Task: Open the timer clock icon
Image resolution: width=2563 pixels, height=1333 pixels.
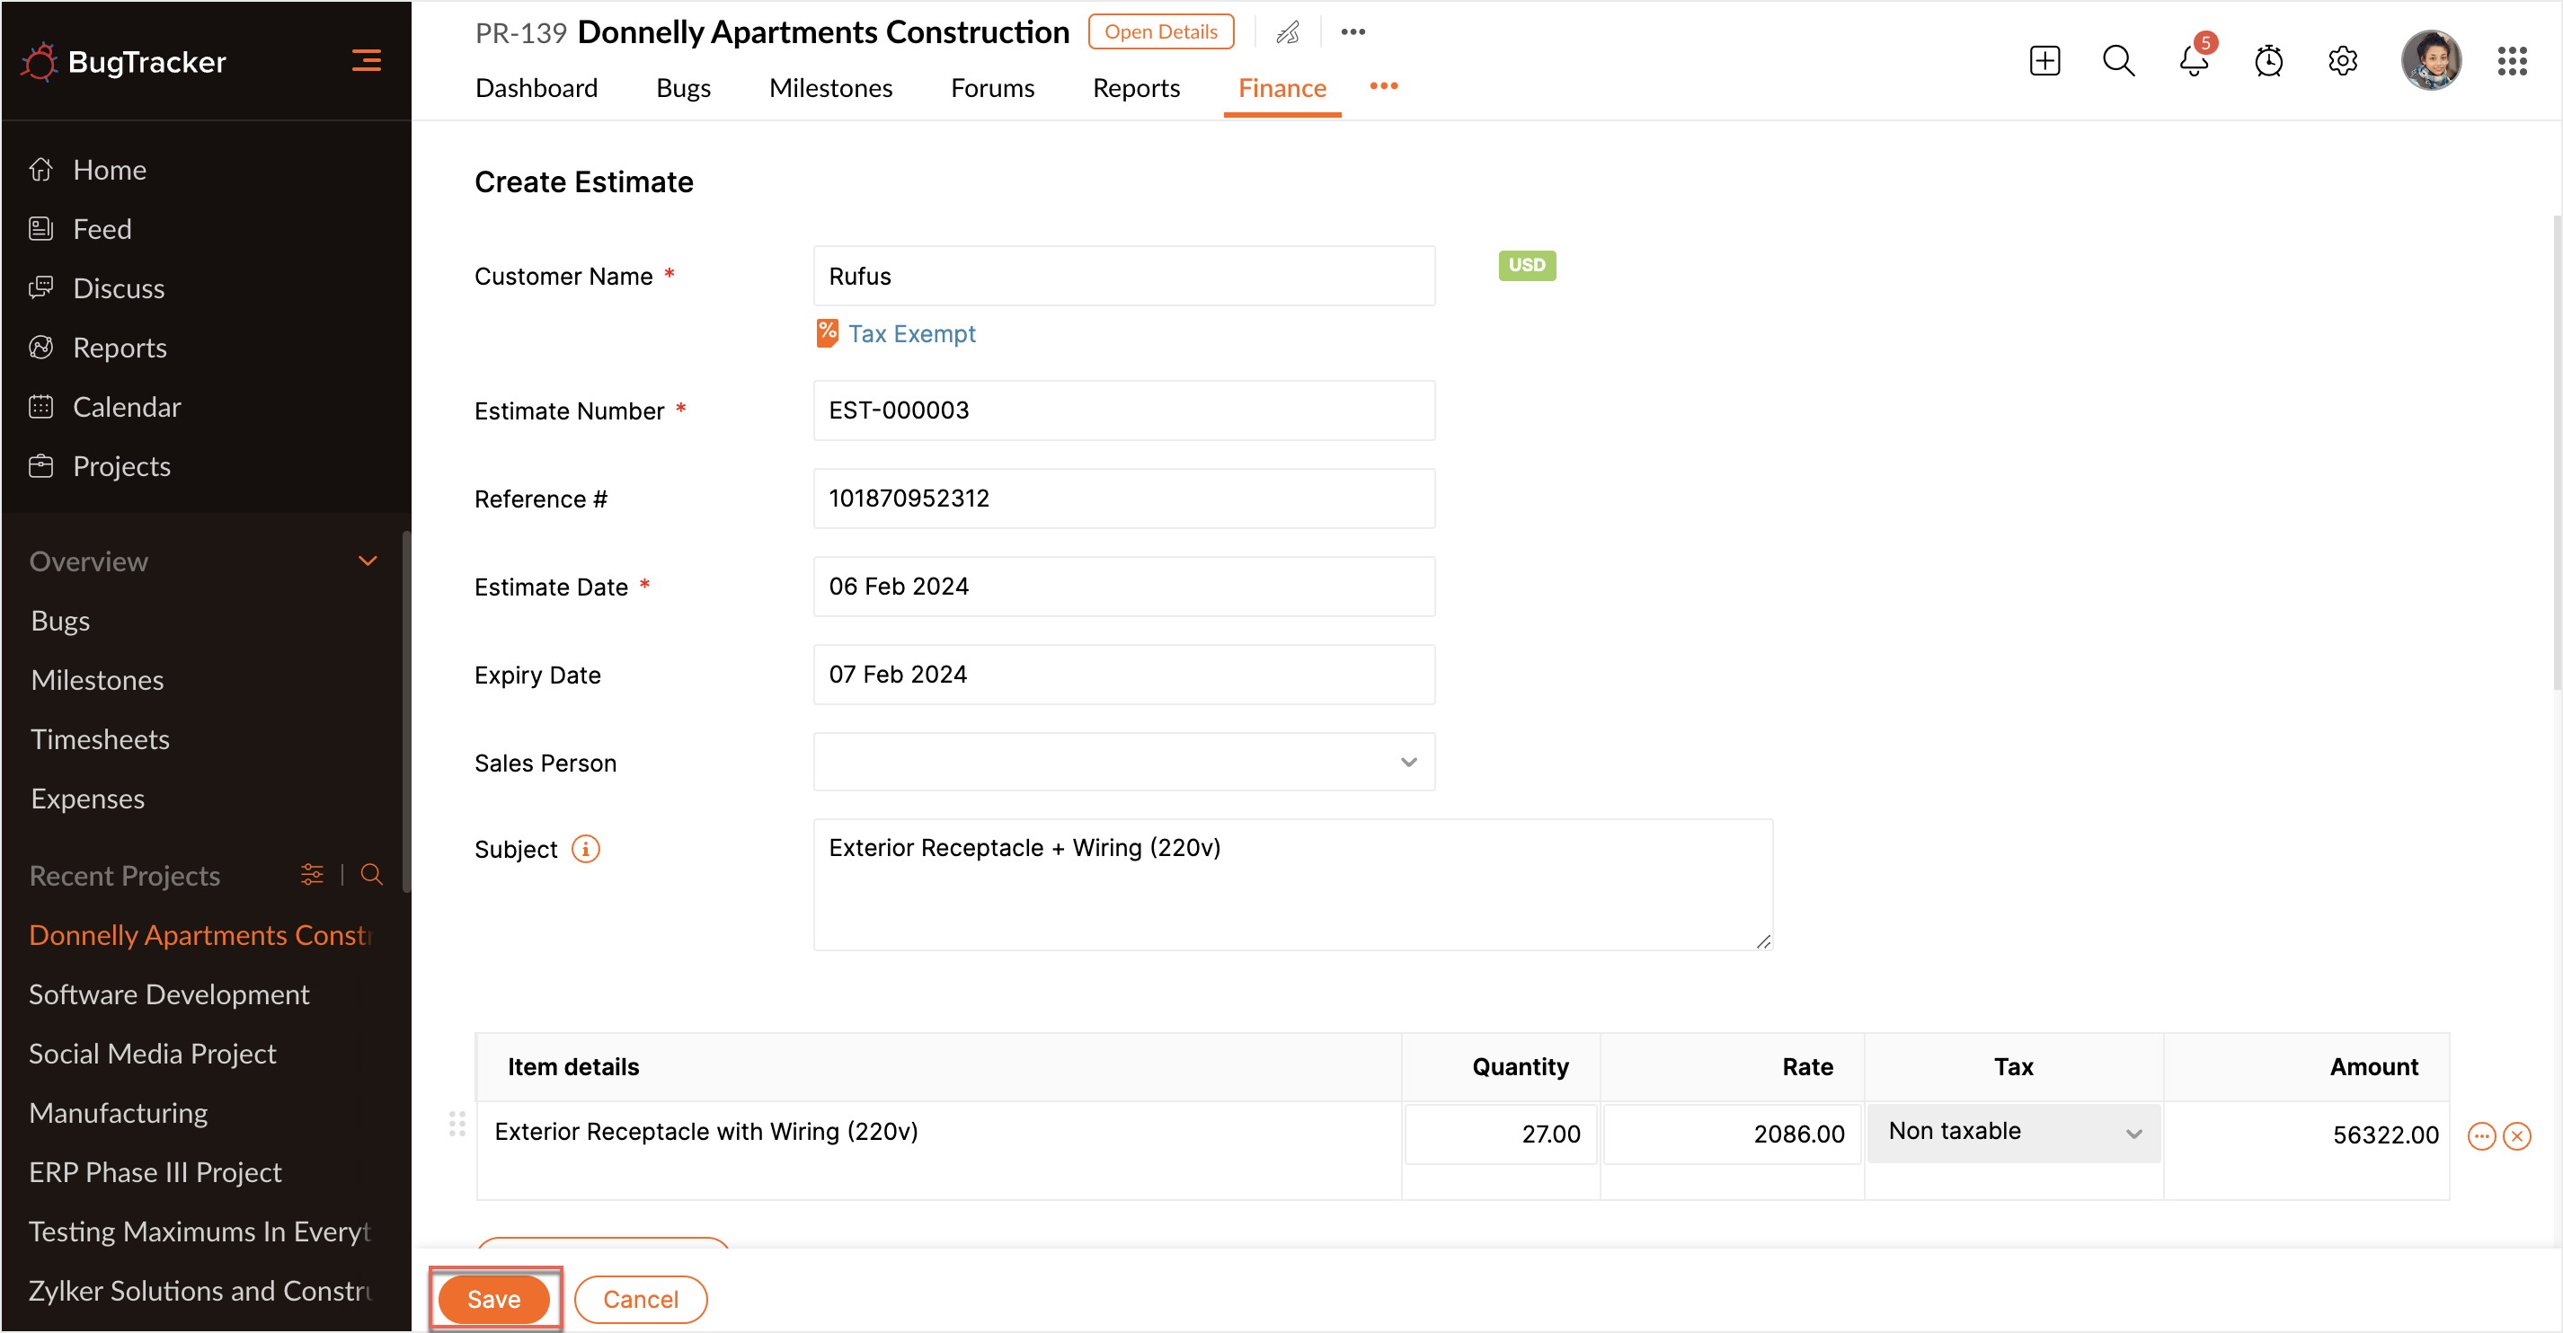Action: [x=2267, y=62]
